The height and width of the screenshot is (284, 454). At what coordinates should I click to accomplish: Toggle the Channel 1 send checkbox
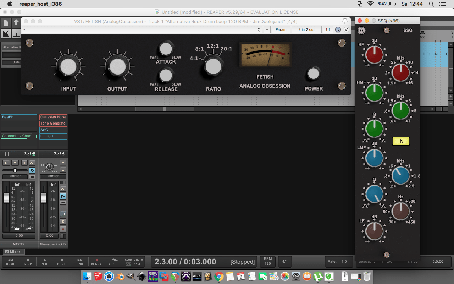[x=35, y=136]
